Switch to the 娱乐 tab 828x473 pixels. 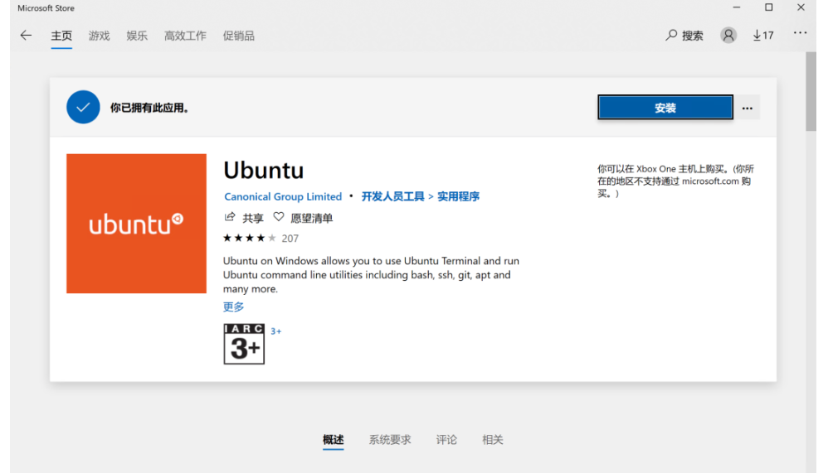pyautogui.click(x=137, y=36)
